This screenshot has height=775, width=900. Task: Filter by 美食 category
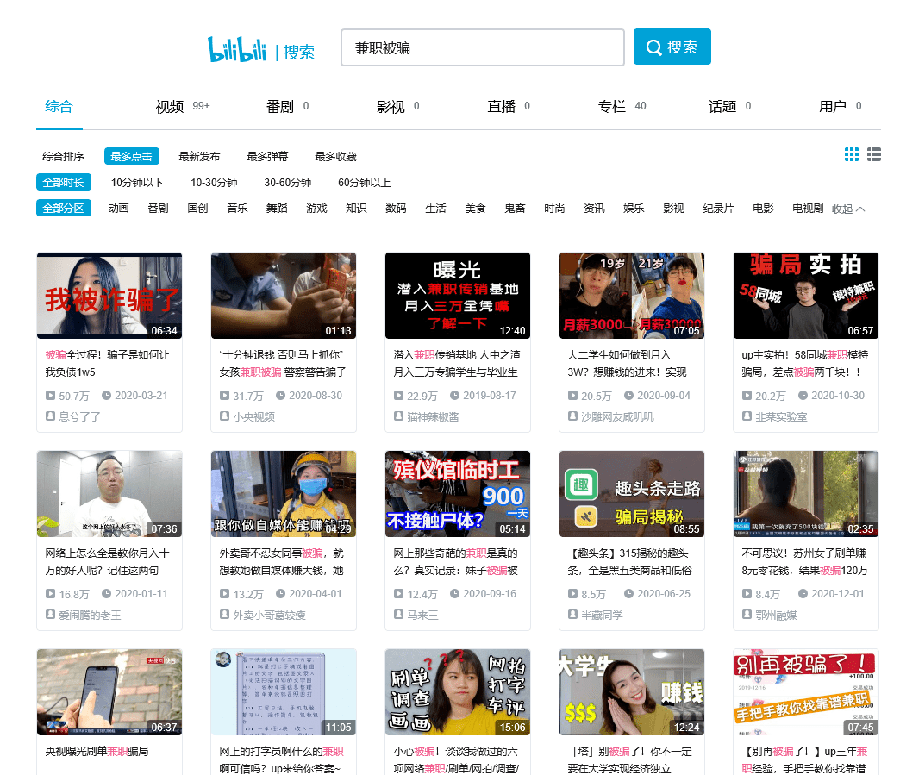click(x=475, y=208)
